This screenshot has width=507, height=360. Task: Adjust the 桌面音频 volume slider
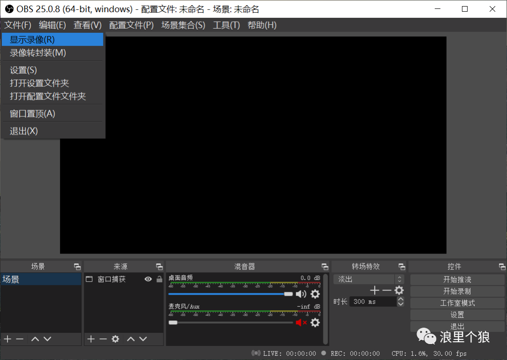tap(230, 294)
